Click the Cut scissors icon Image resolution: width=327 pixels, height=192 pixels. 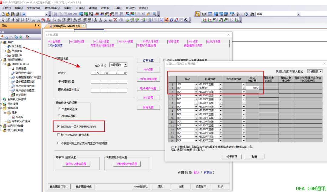click(56, 14)
